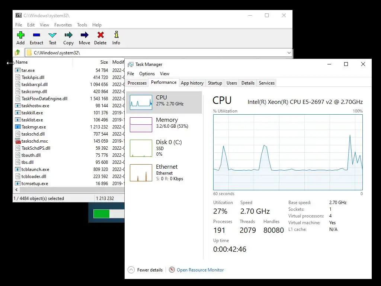Open the View menu in 7-Zip
The image size is (381, 286).
(45, 25)
